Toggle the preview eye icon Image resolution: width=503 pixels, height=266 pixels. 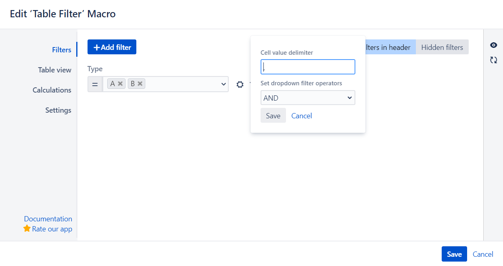(x=493, y=45)
